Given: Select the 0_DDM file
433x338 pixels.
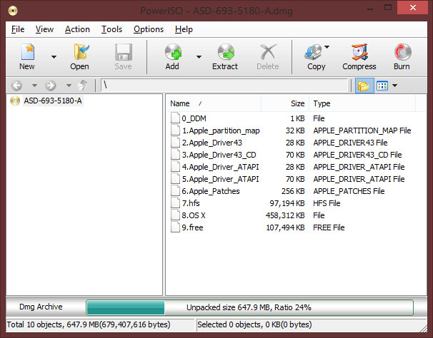Looking at the screenshot, I should tap(194, 118).
